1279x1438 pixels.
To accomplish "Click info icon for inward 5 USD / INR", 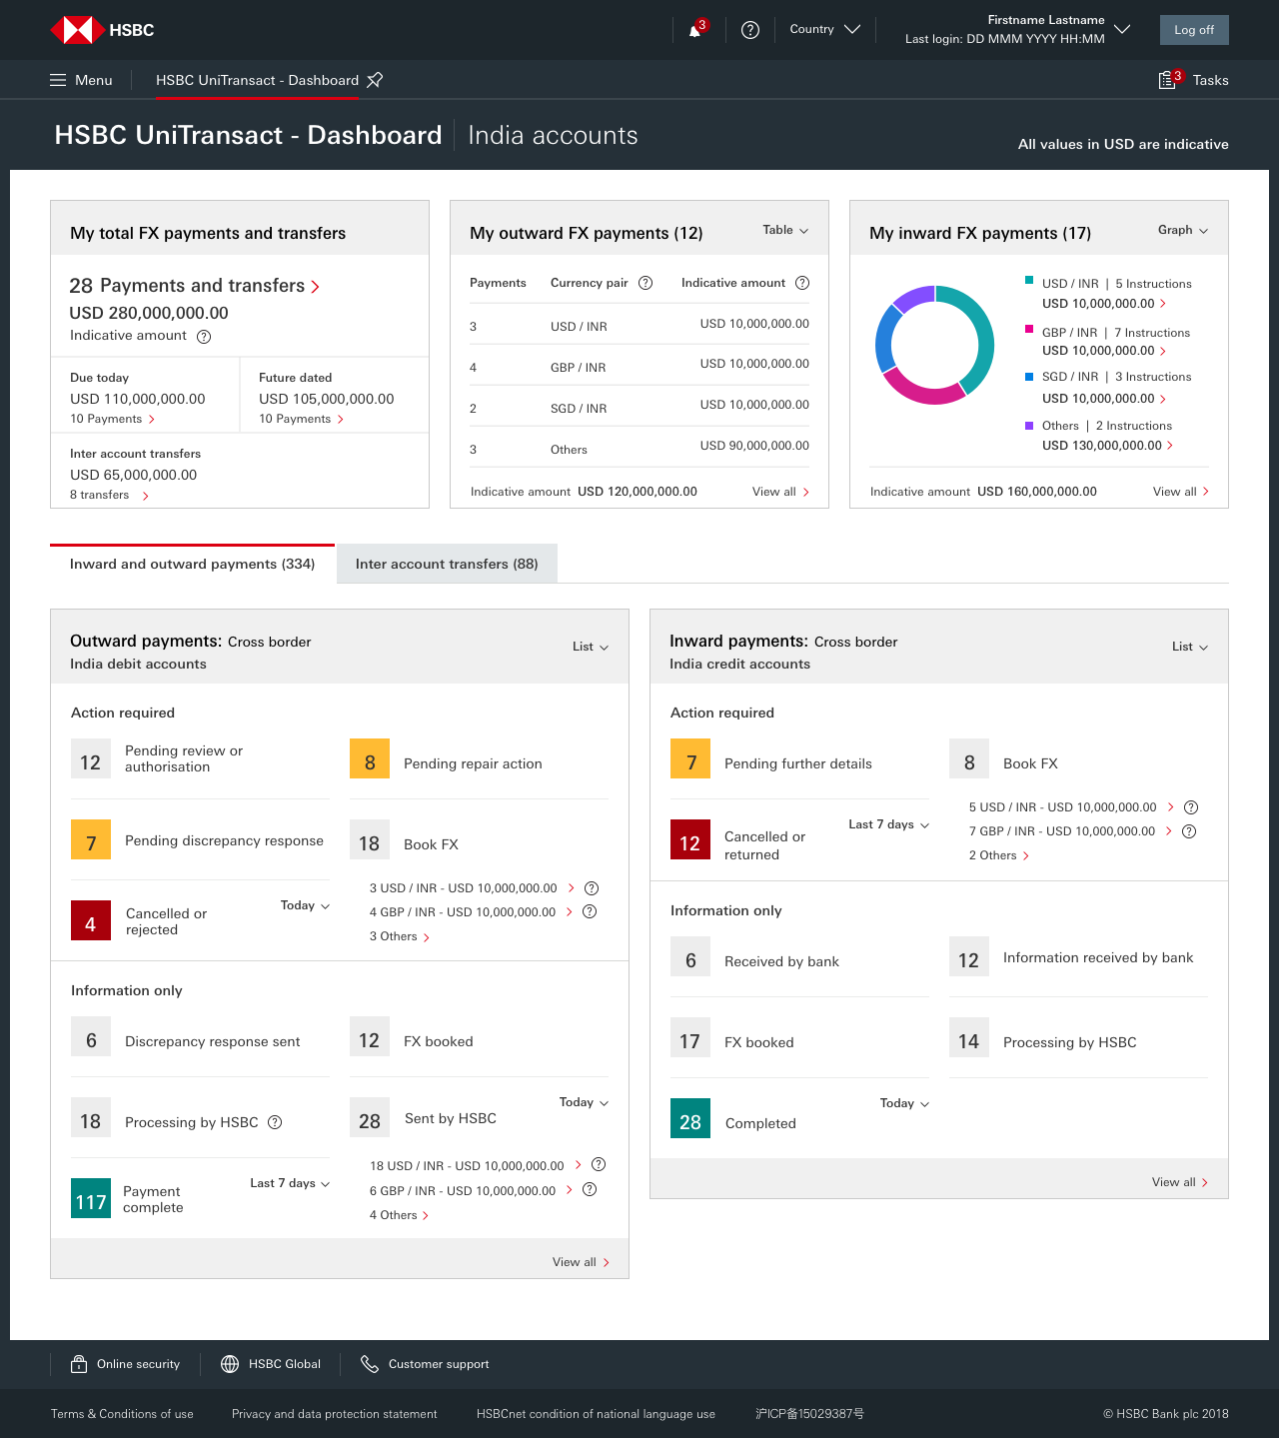I will coord(1191,807).
